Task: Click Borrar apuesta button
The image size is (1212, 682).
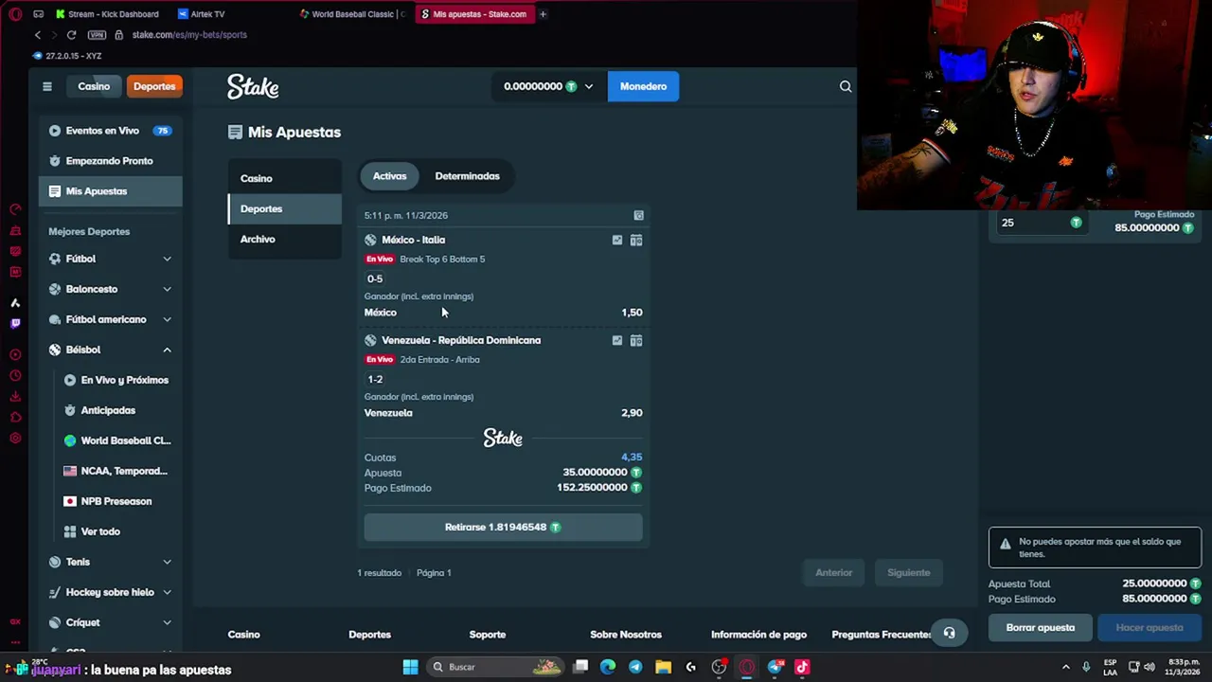Action: coord(1040,627)
